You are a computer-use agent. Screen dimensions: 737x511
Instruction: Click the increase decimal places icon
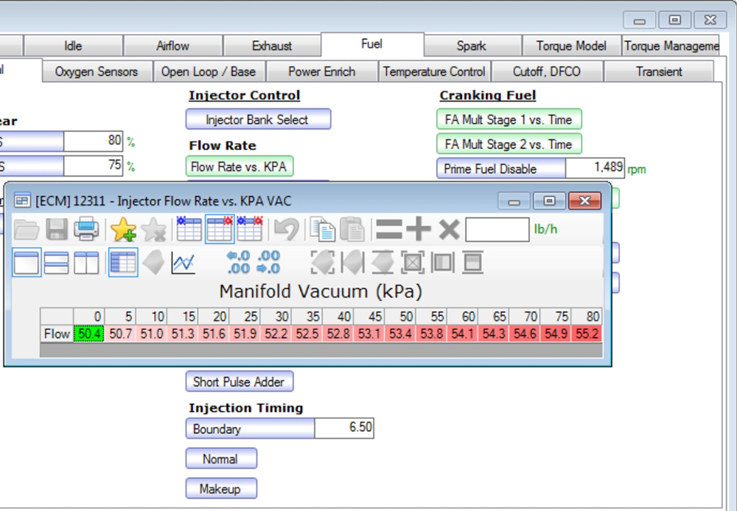click(238, 263)
